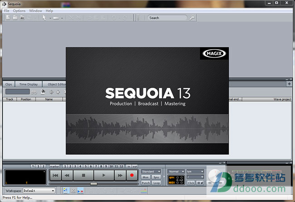This screenshot has width=295, height=202.
Task: Stop playback in the transport
Action: coord(84,175)
